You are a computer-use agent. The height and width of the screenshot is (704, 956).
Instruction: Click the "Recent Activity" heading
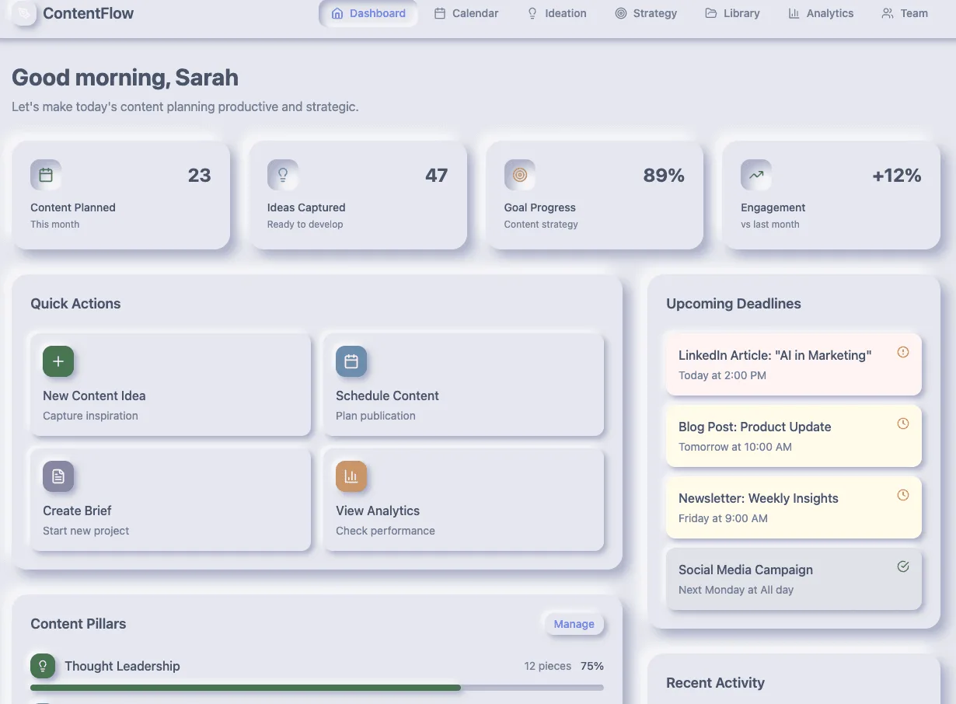tap(715, 683)
